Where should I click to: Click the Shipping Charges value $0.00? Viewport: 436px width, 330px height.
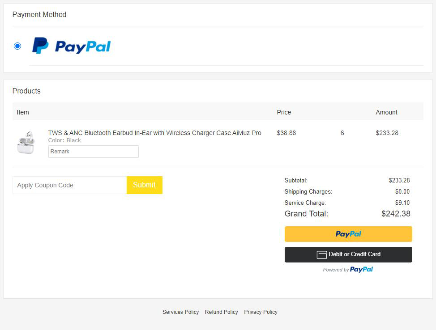point(402,192)
